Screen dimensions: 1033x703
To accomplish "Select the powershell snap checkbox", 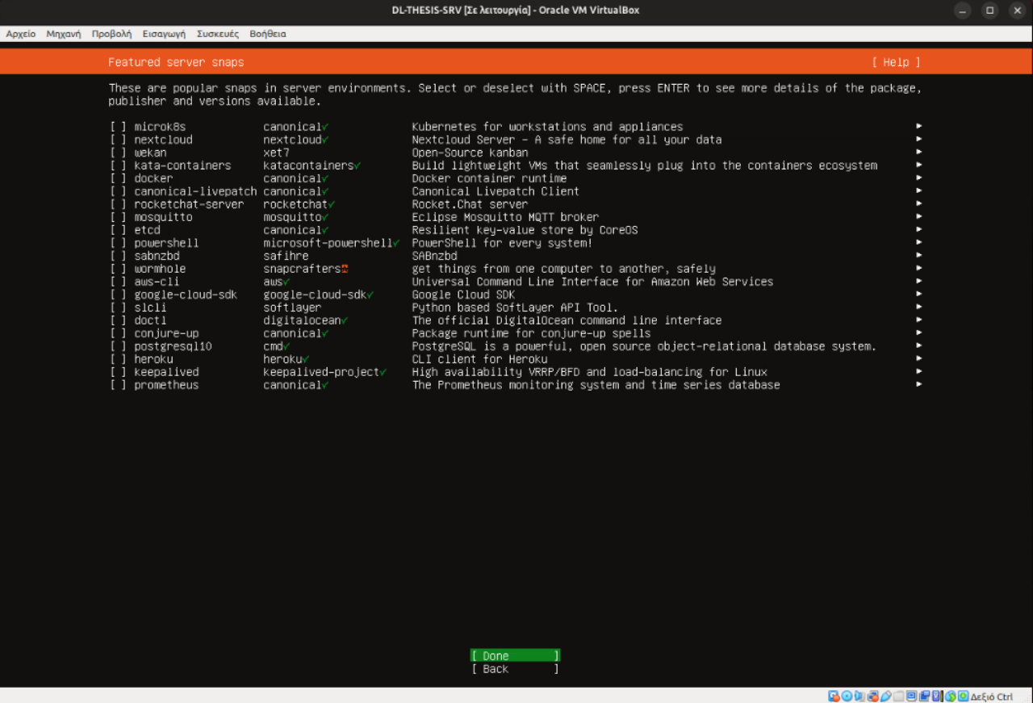I will [x=118, y=243].
